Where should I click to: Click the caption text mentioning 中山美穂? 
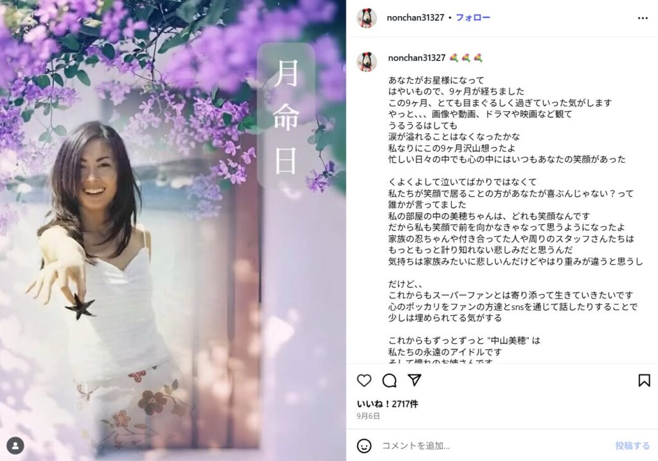[x=464, y=341]
